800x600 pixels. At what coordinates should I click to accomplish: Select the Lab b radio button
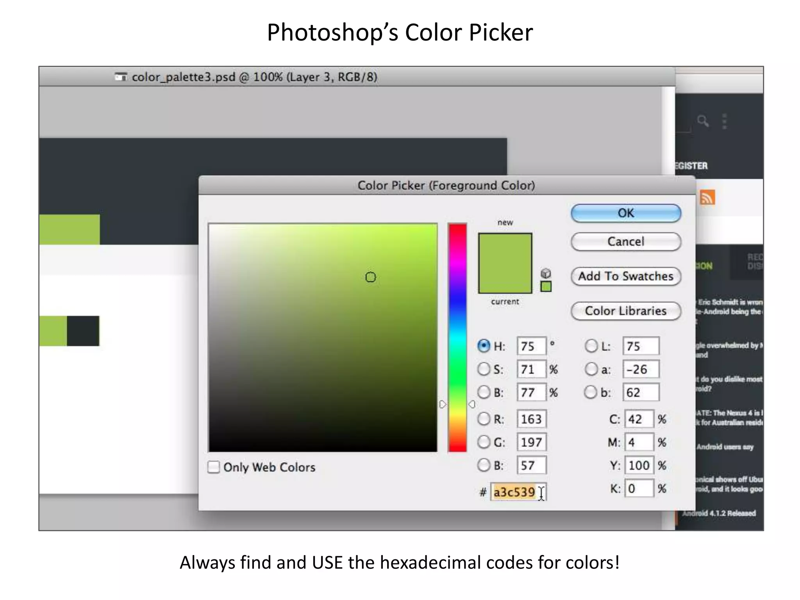591,392
